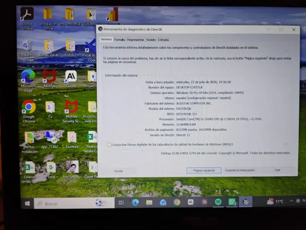Click the Página siguiente button
306x230 pixels.
tap(204, 170)
